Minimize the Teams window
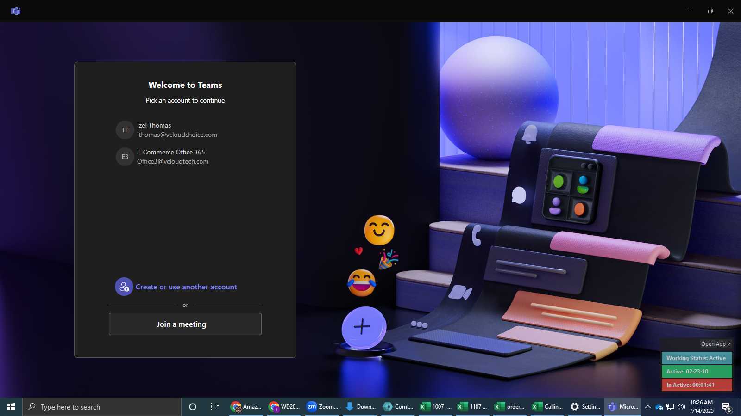Image resolution: width=741 pixels, height=416 pixels. pyautogui.click(x=690, y=11)
